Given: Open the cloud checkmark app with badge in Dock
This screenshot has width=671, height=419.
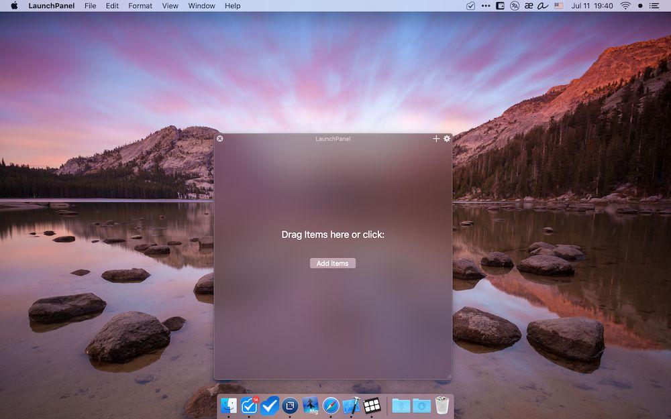Looking at the screenshot, I should tap(250, 406).
